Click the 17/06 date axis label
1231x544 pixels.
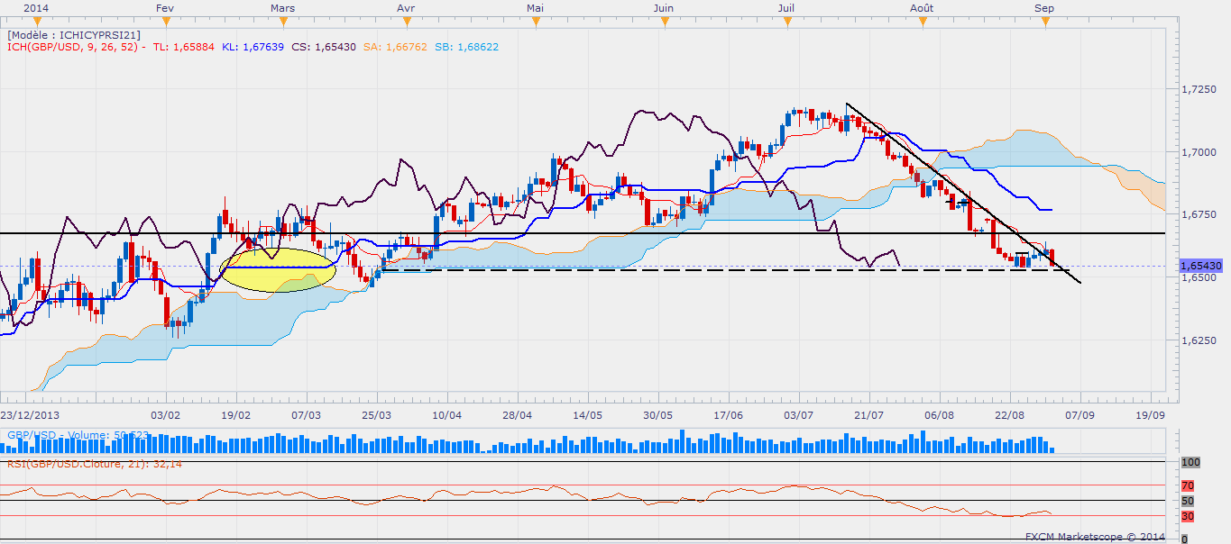coord(728,416)
